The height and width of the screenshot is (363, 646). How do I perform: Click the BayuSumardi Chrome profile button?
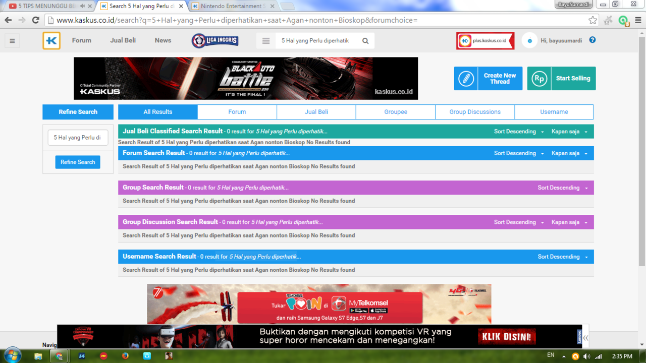click(x=573, y=5)
